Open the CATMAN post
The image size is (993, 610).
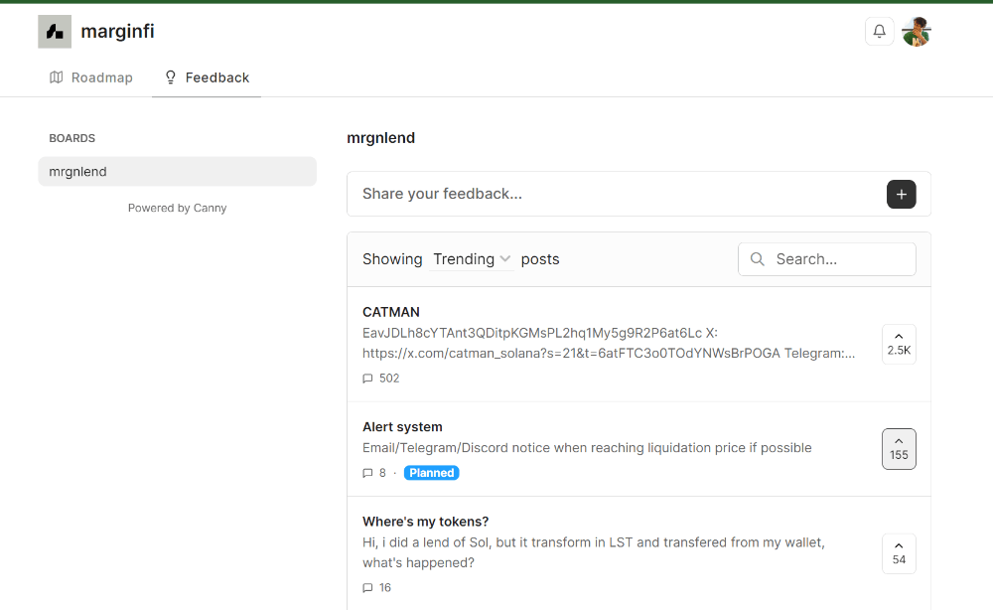390,312
